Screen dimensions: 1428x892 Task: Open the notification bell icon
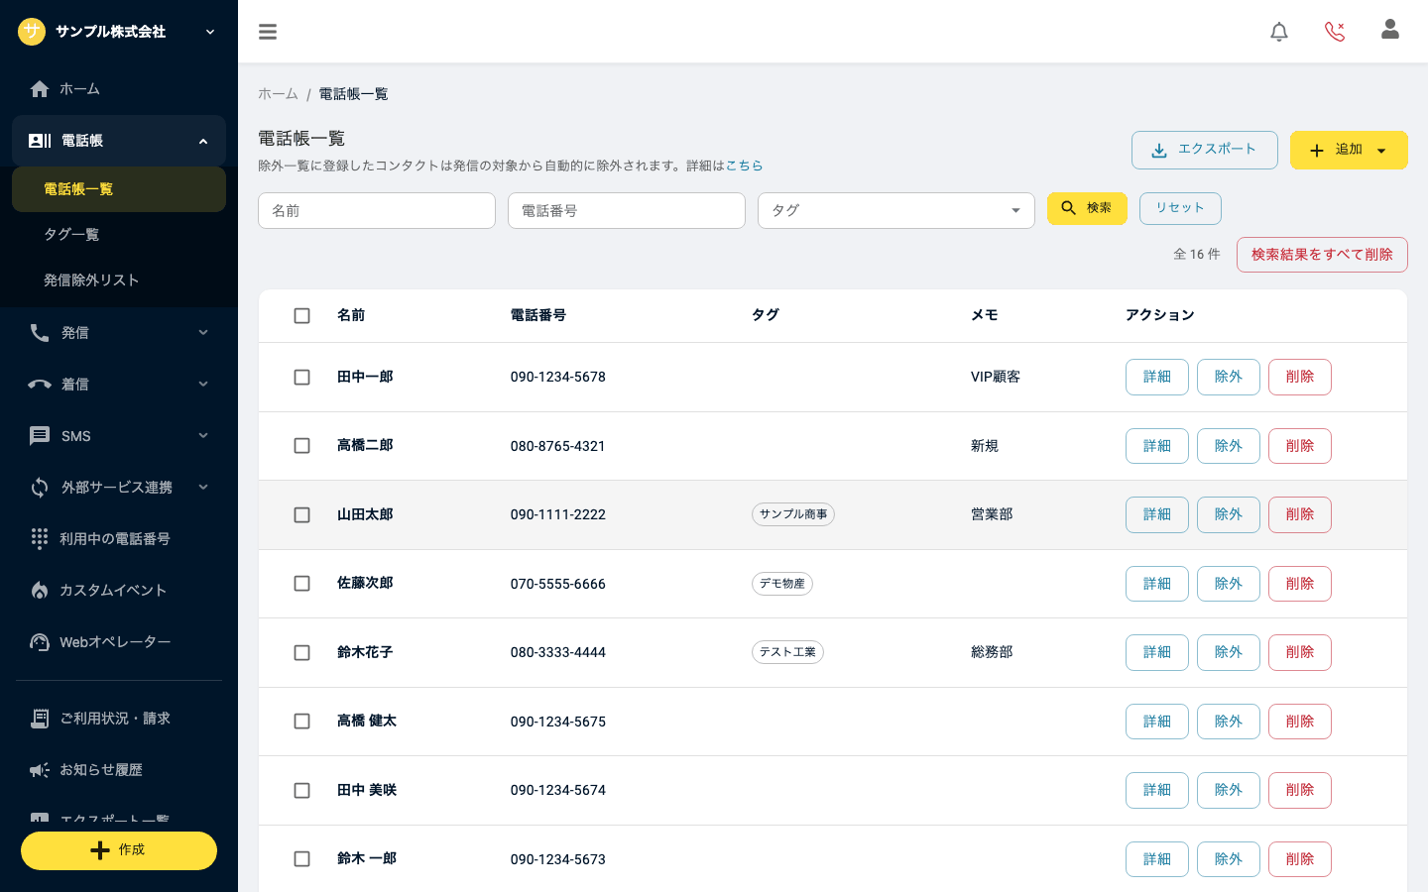point(1279,32)
